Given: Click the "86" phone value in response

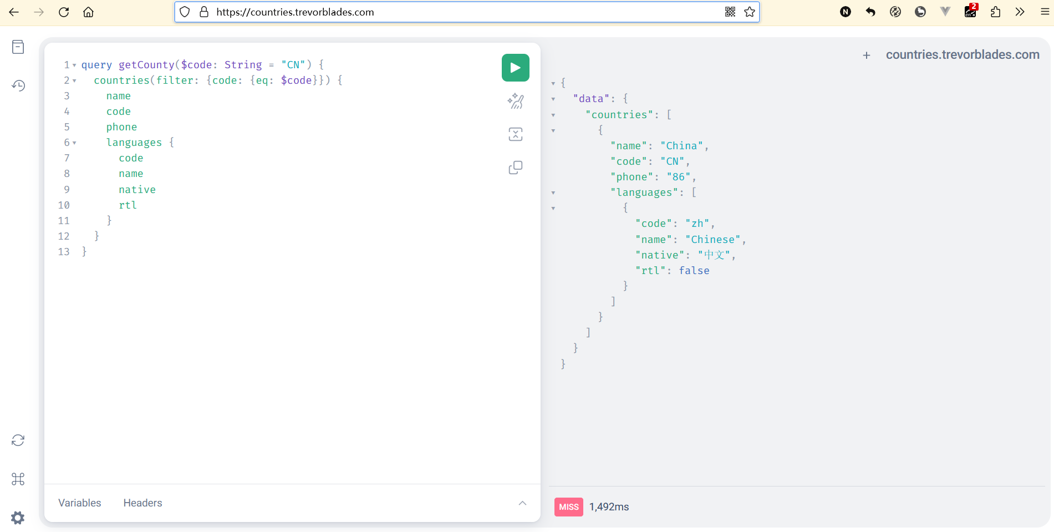Looking at the screenshot, I should point(679,177).
